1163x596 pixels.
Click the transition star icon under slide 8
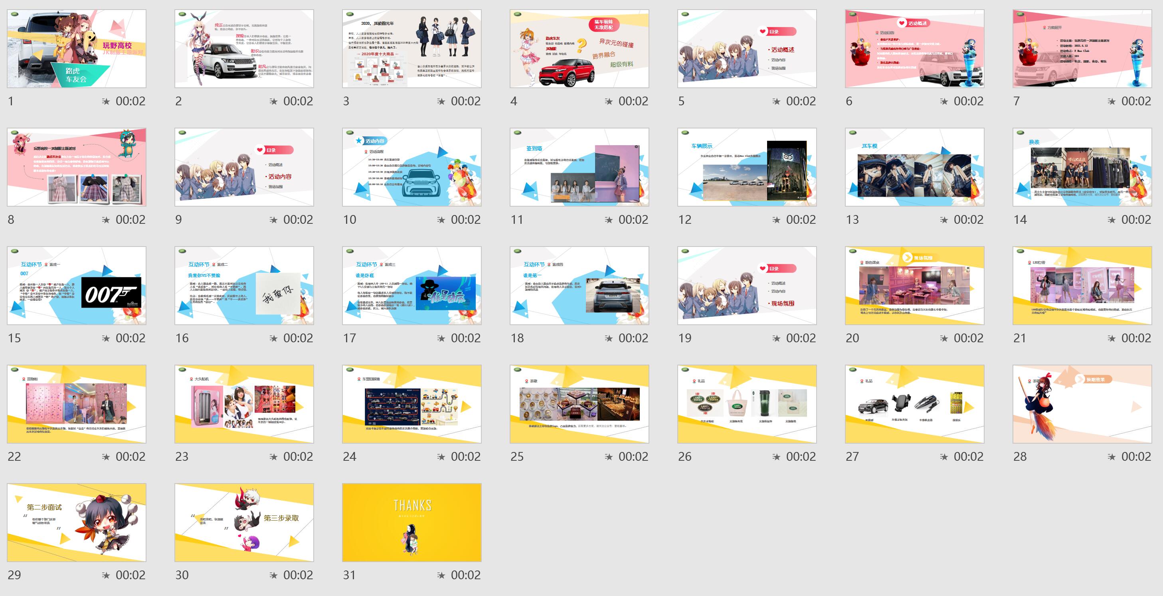pos(106,220)
